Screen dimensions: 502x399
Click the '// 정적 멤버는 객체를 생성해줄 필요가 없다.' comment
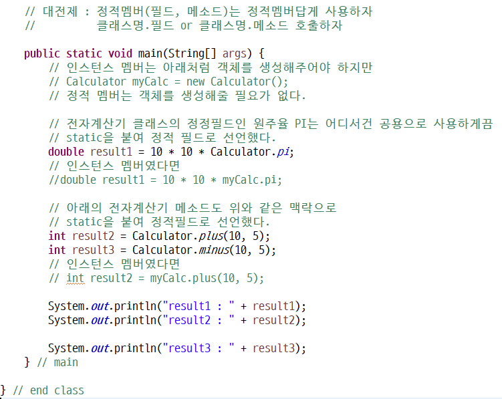click(177, 96)
